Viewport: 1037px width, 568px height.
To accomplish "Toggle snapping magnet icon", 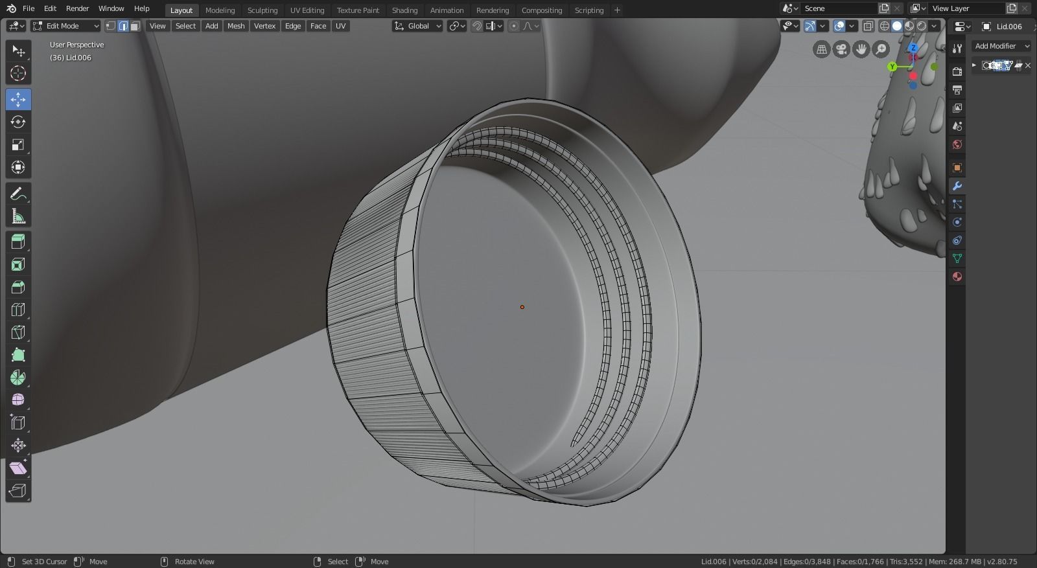I will 477,26.
